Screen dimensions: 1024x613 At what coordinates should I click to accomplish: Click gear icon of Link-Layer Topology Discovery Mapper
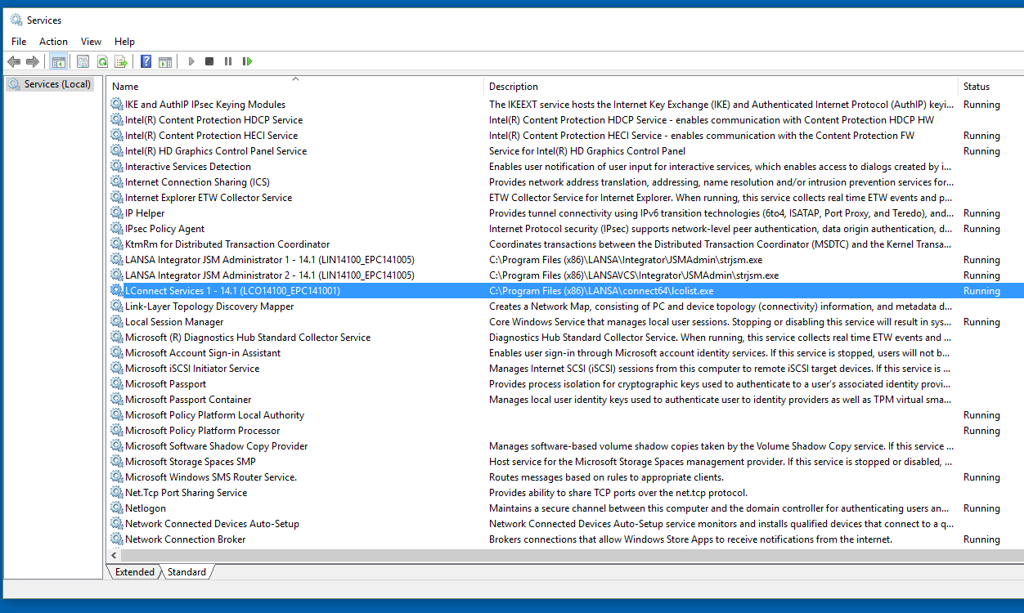pos(117,306)
